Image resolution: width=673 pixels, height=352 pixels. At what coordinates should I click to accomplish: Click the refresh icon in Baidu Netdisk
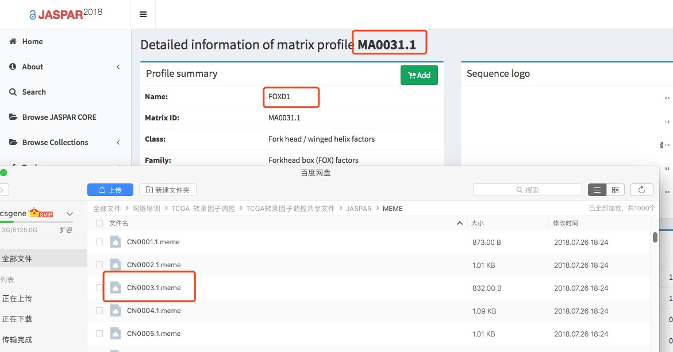coord(641,190)
